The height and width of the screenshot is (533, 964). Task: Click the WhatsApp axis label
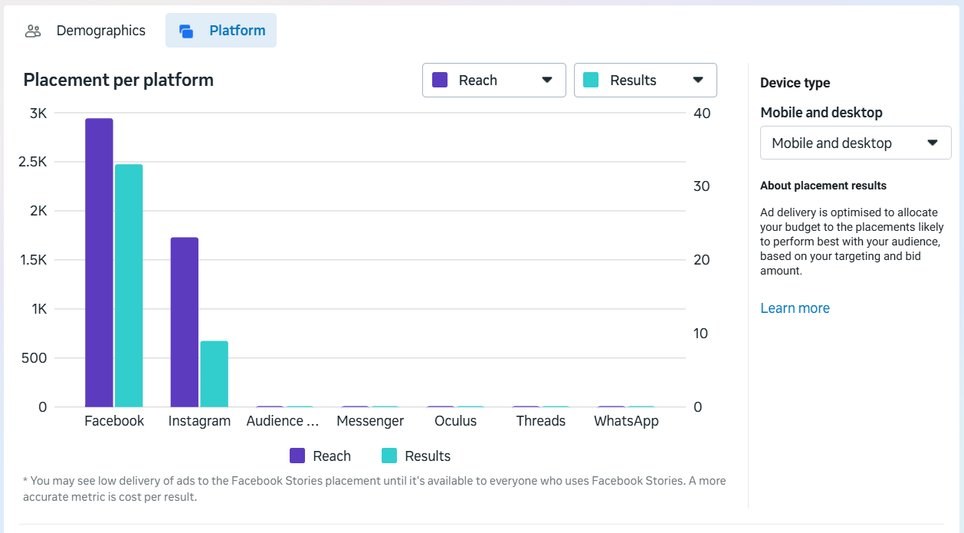[x=626, y=421]
